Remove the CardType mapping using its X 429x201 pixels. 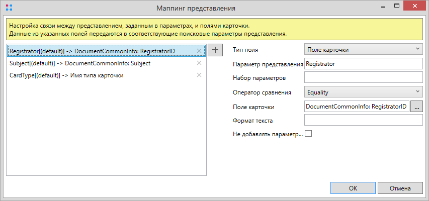pyautogui.click(x=199, y=75)
